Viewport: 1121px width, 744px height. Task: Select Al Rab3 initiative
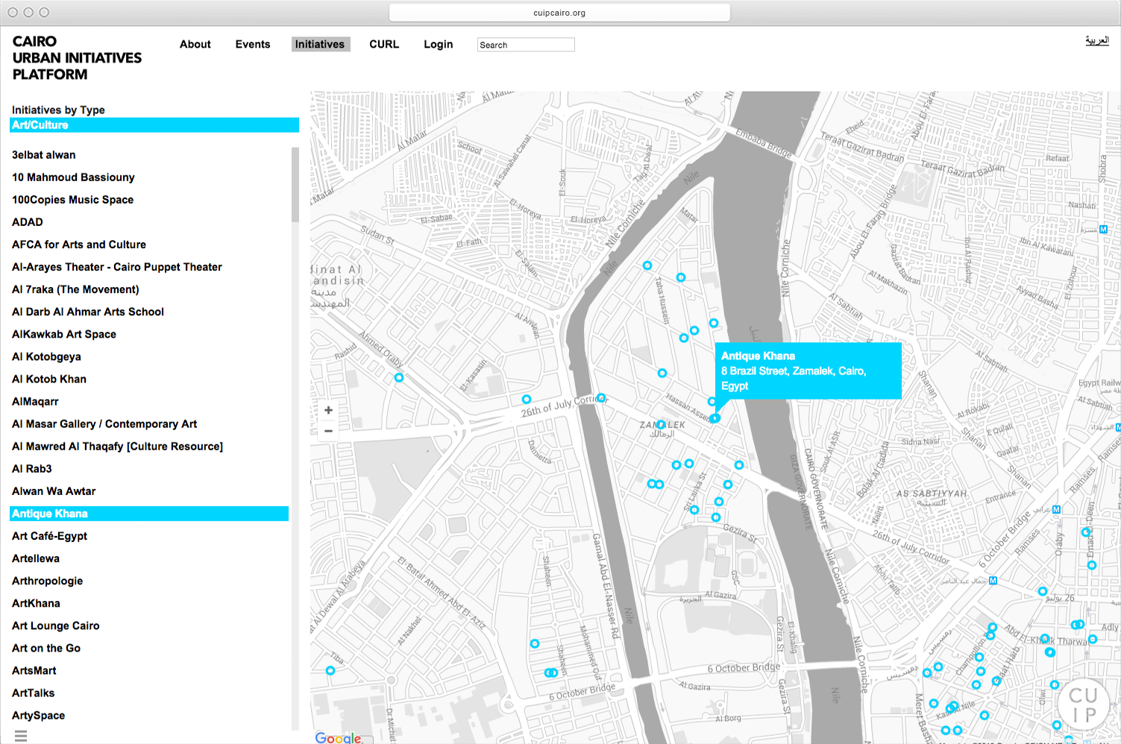(x=32, y=468)
